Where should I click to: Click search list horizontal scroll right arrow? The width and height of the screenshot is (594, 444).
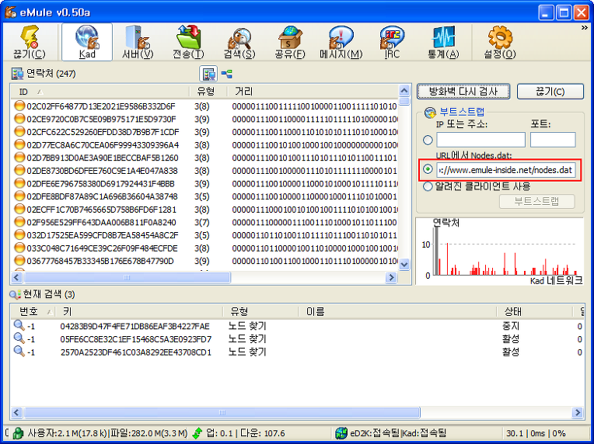point(578,412)
